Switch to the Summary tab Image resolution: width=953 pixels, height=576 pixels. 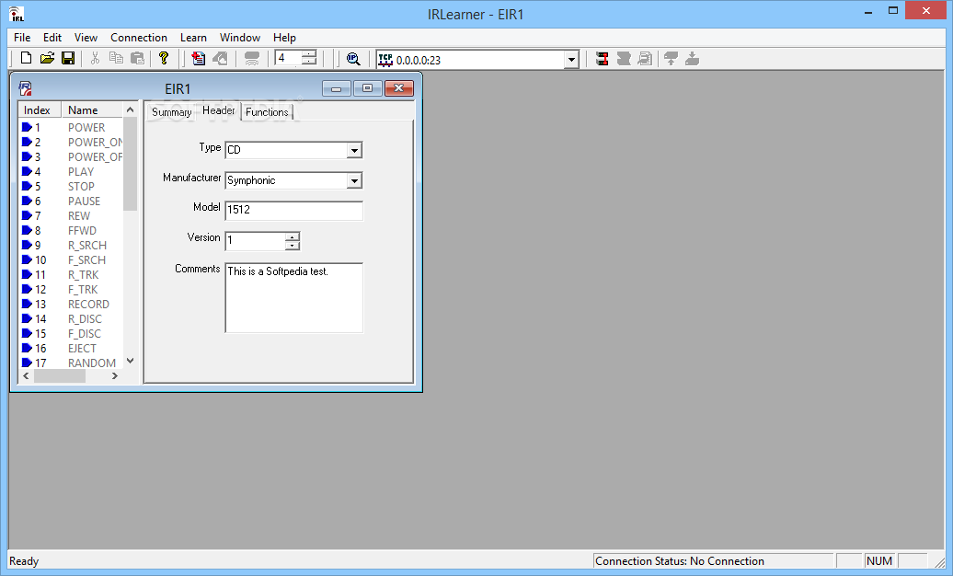click(x=171, y=112)
